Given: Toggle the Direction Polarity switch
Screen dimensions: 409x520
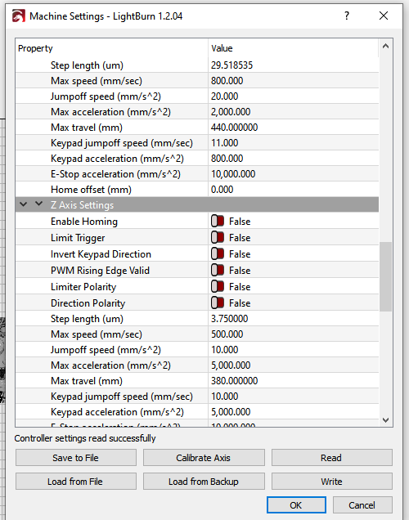Looking at the screenshot, I should point(218,303).
